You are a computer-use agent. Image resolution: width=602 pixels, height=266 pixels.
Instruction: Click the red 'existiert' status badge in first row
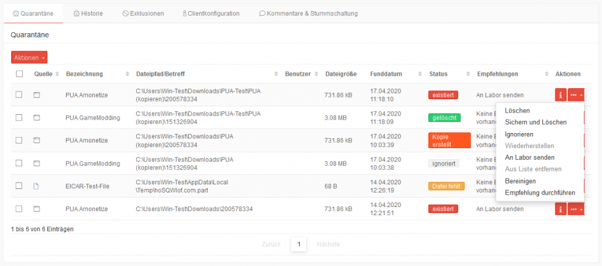click(443, 94)
